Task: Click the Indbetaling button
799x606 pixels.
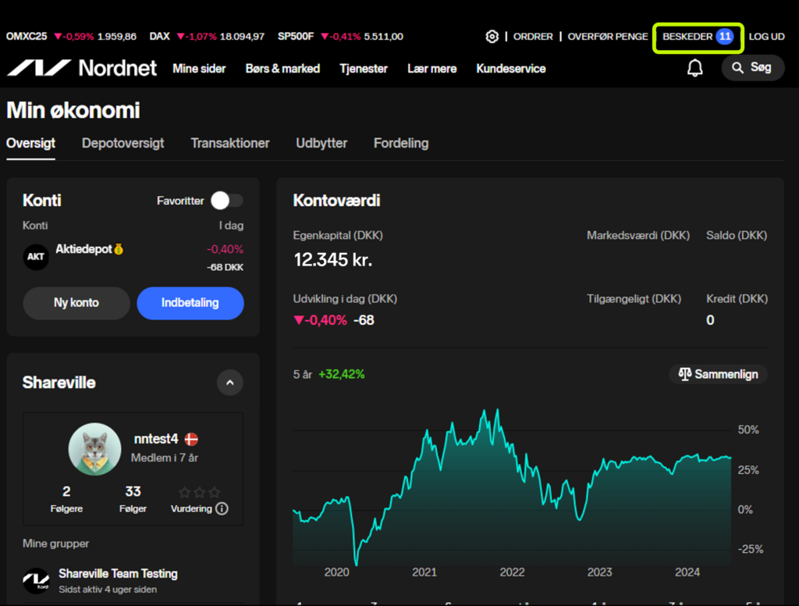Action: (x=190, y=303)
